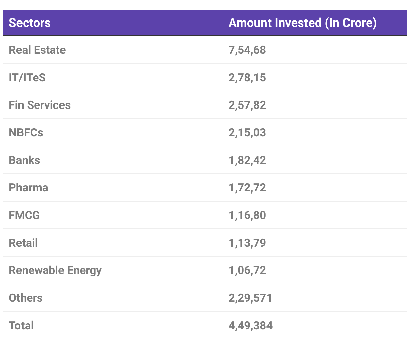Click the Pharma sector label
The image size is (410, 342).
(x=29, y=188)
